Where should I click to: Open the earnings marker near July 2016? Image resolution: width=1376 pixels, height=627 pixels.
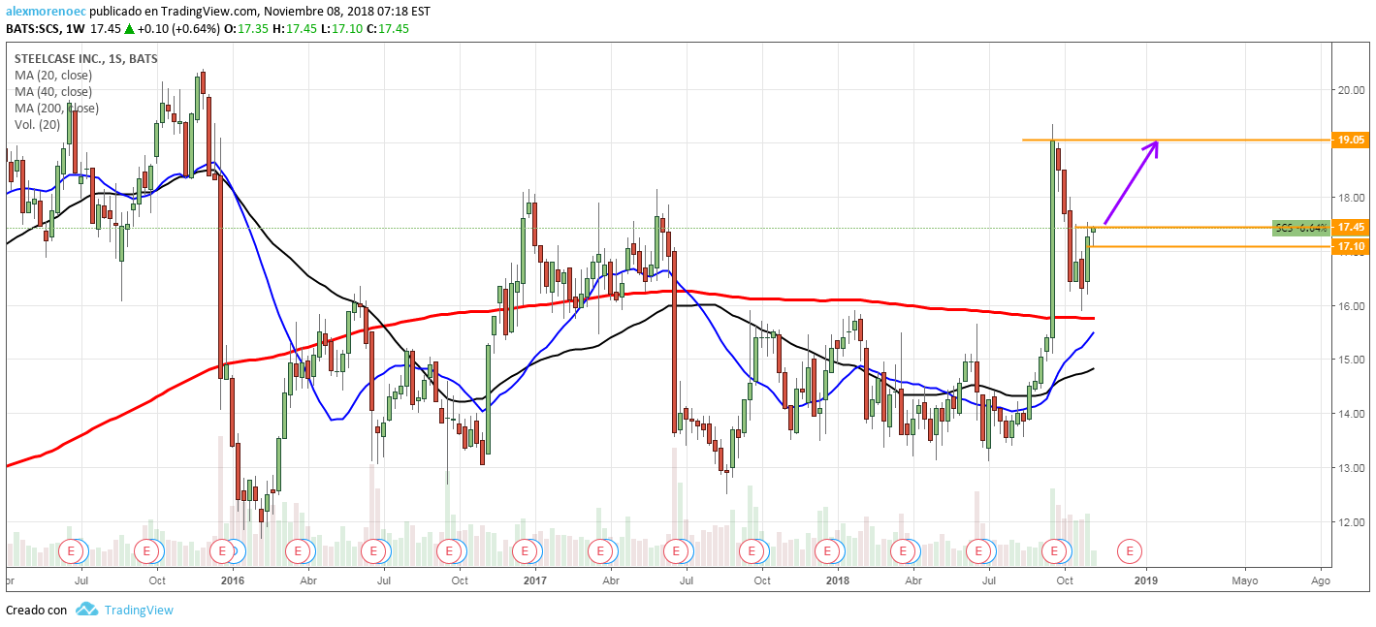tap(373, 551)
